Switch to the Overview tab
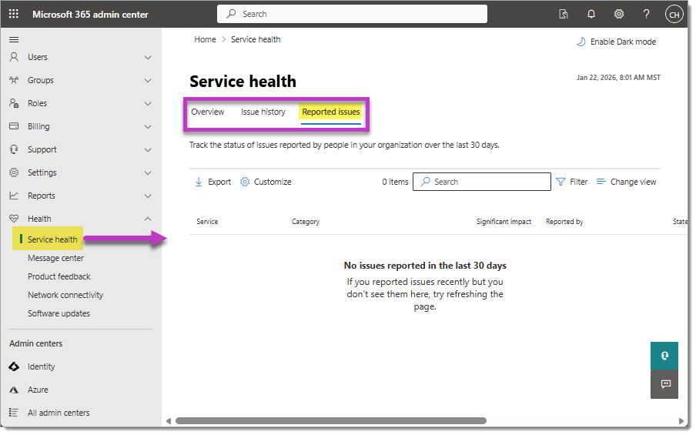Image resolution: width=696 pixels, height=435 pixels. [207, 112]
